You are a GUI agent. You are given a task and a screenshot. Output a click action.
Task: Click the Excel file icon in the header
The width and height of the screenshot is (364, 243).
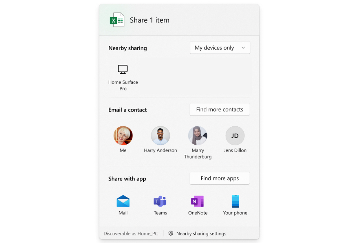(x=117, y=20)
